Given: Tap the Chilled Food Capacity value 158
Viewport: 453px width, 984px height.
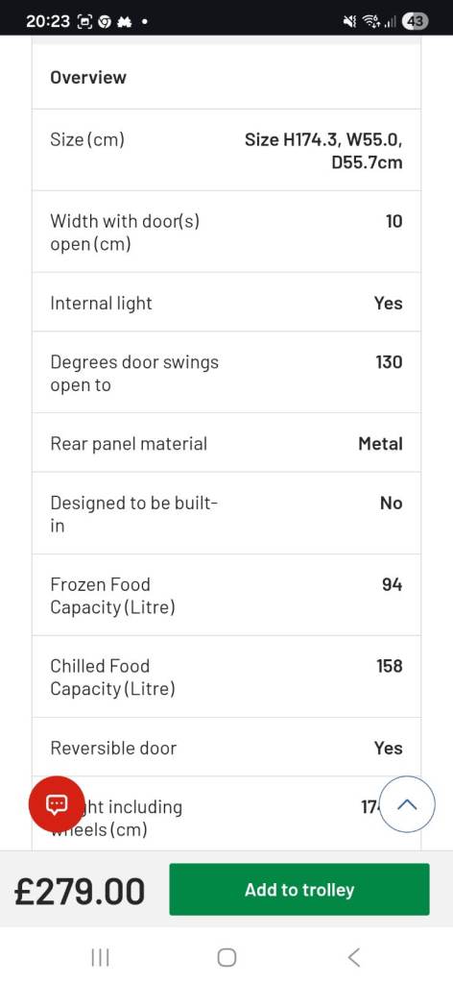Looking at the screenshot, I should coord(389,666).
